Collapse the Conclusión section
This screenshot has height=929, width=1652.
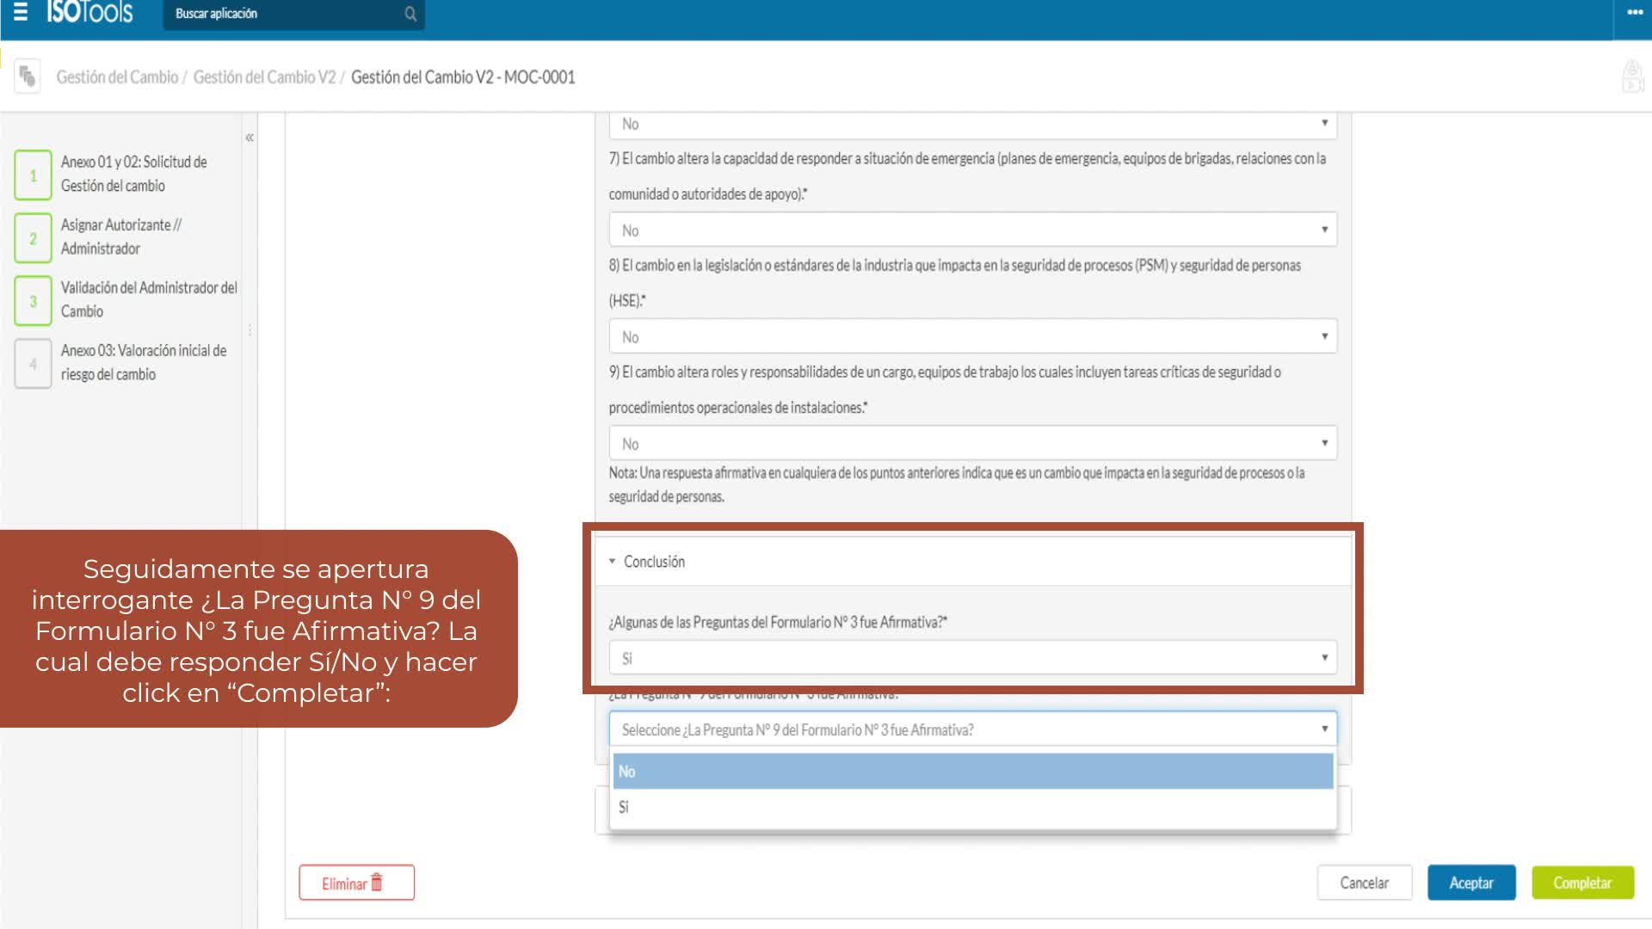[613, 562]
